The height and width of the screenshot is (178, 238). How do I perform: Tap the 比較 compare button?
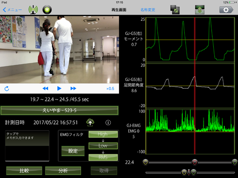(x=24, y=171)
